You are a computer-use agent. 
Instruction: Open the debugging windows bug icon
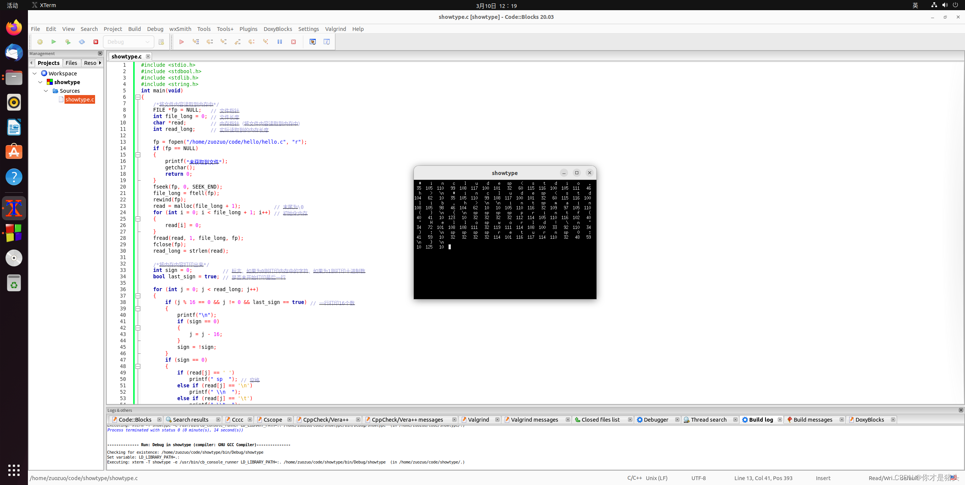[x=313, y=41]
